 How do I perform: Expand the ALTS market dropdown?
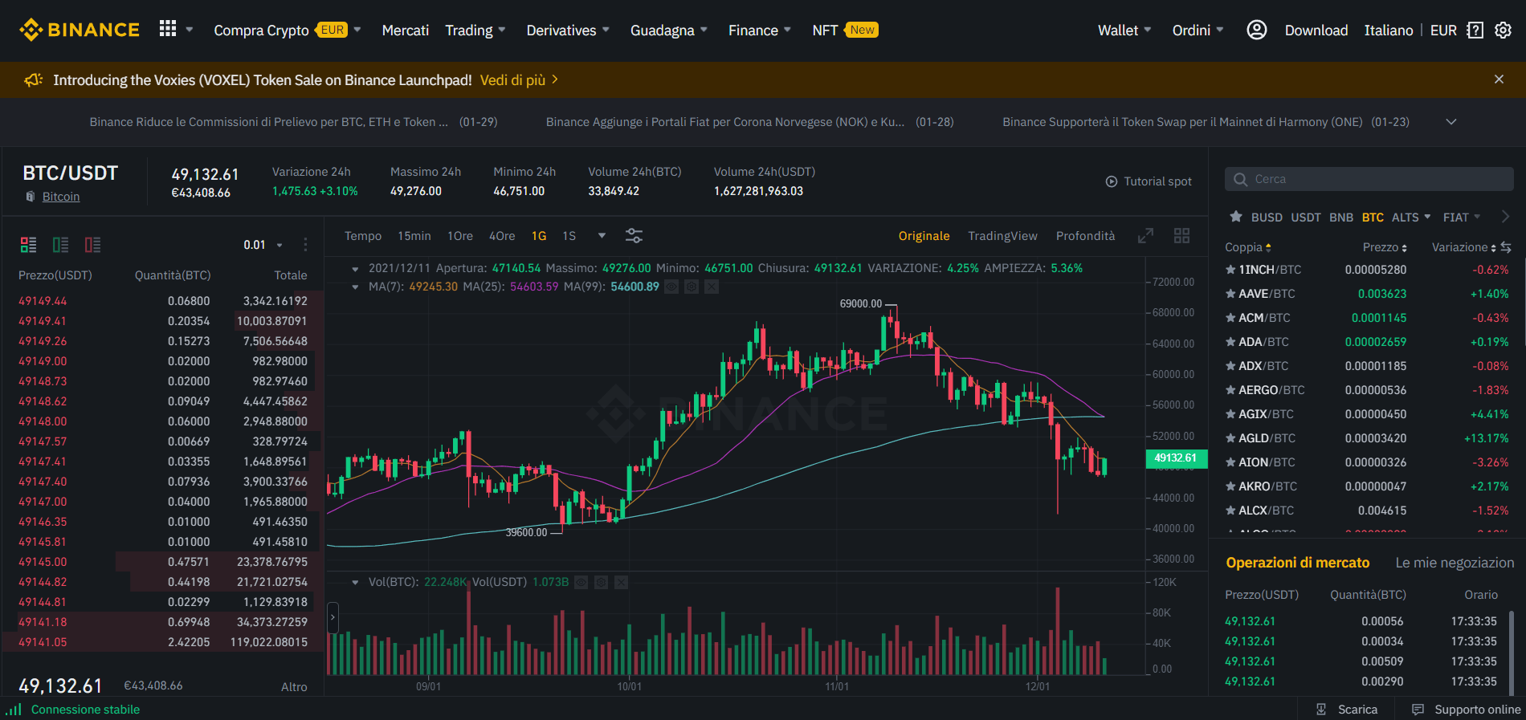1411,218
